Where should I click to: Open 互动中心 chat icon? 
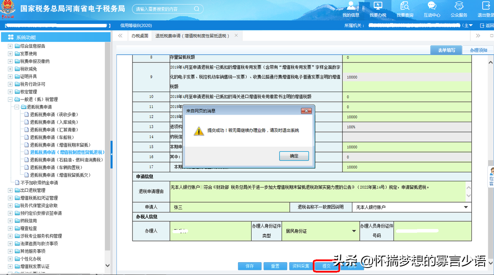point(432,6)
